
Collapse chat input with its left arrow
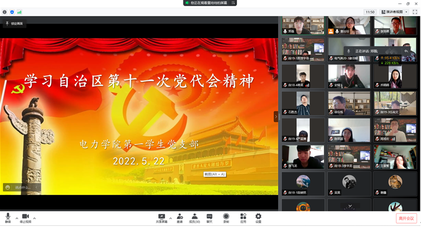[37, 187]
